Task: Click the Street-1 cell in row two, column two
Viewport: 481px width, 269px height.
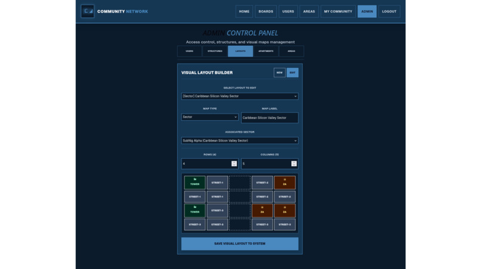Action: click(x=217, y=196)
